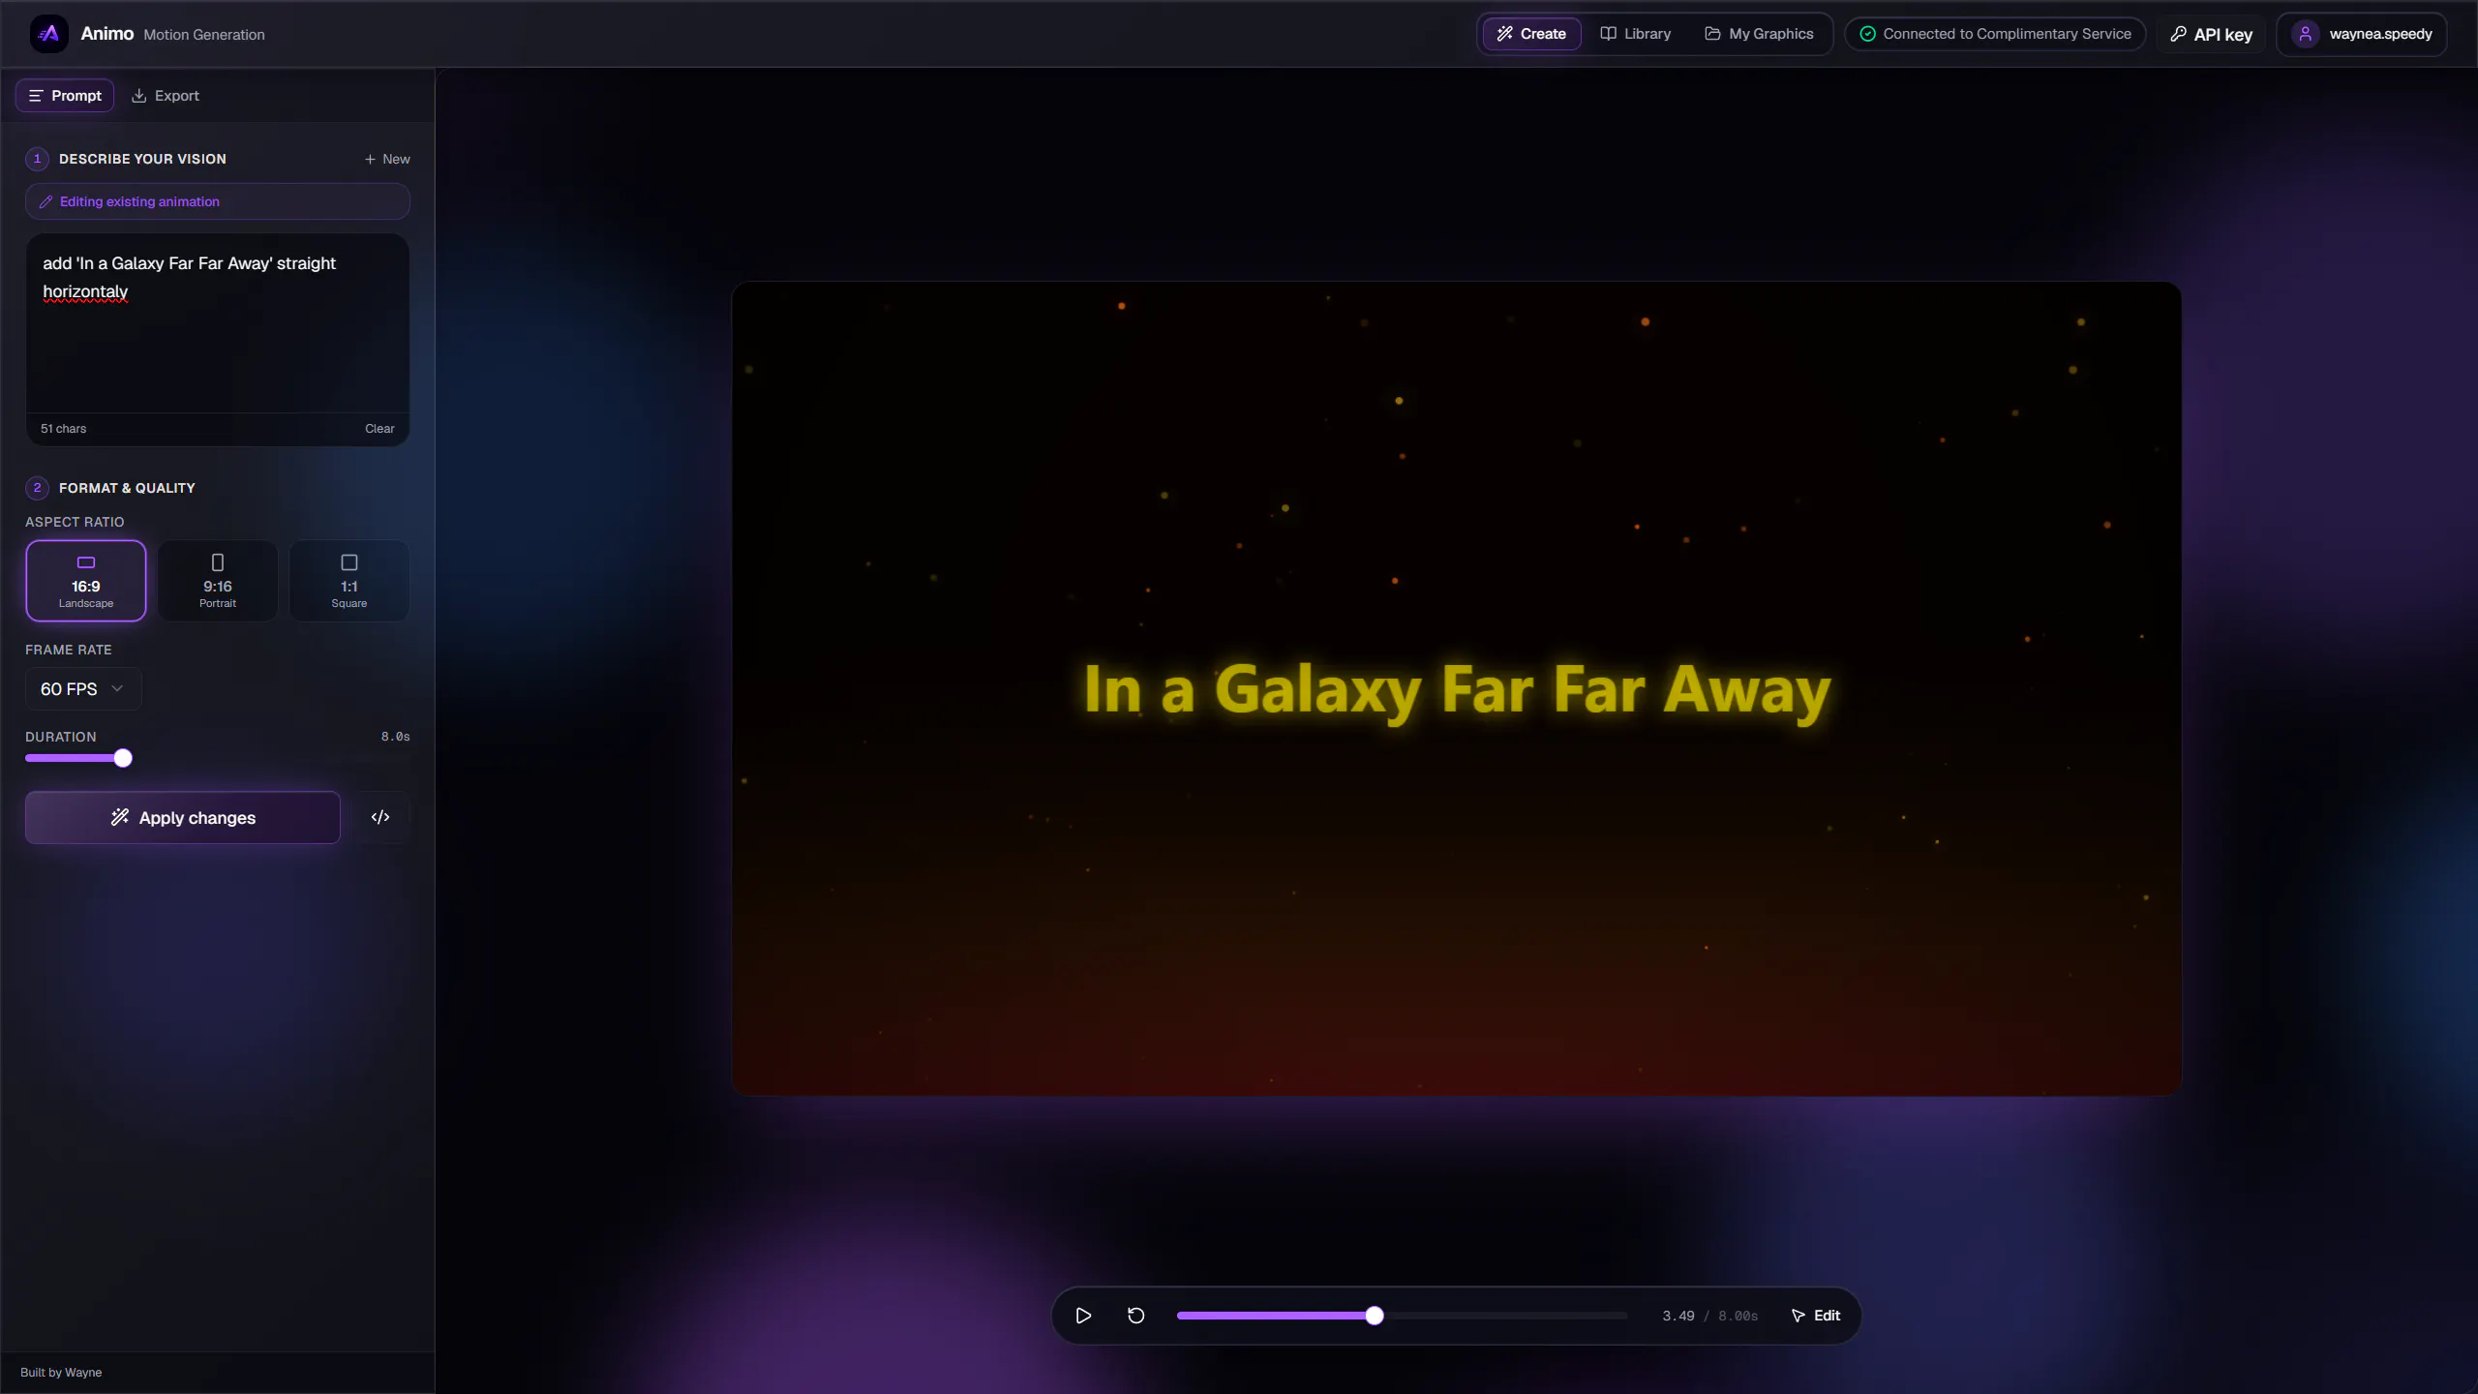Click the Format & Quality heading
Image resolution: width=2478 pixels, height=1394 pixels.
pos(127,488)
